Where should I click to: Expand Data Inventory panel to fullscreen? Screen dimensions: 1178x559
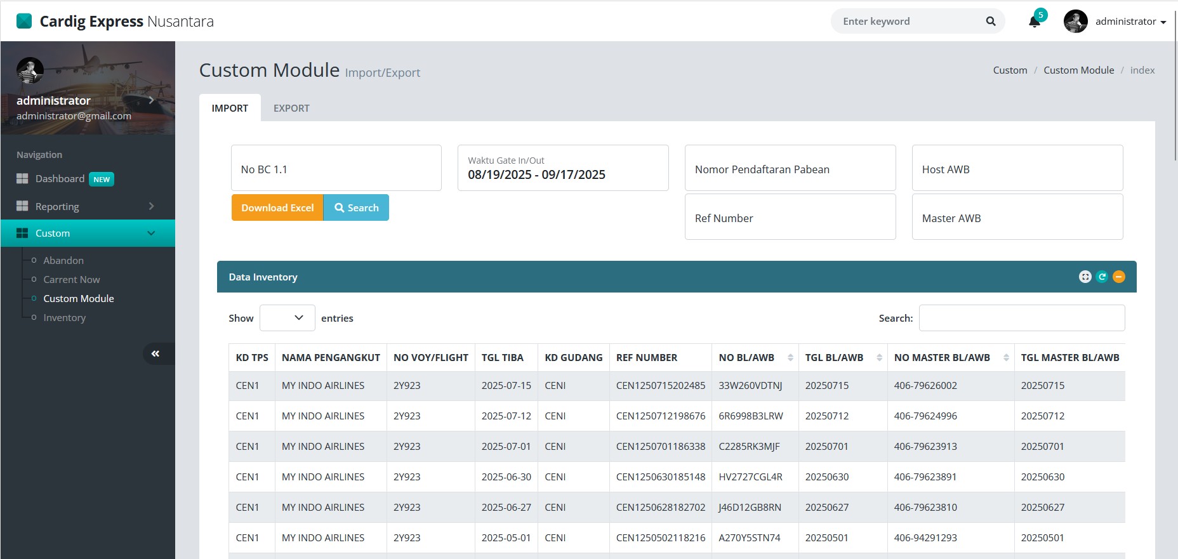[1085, 277]
